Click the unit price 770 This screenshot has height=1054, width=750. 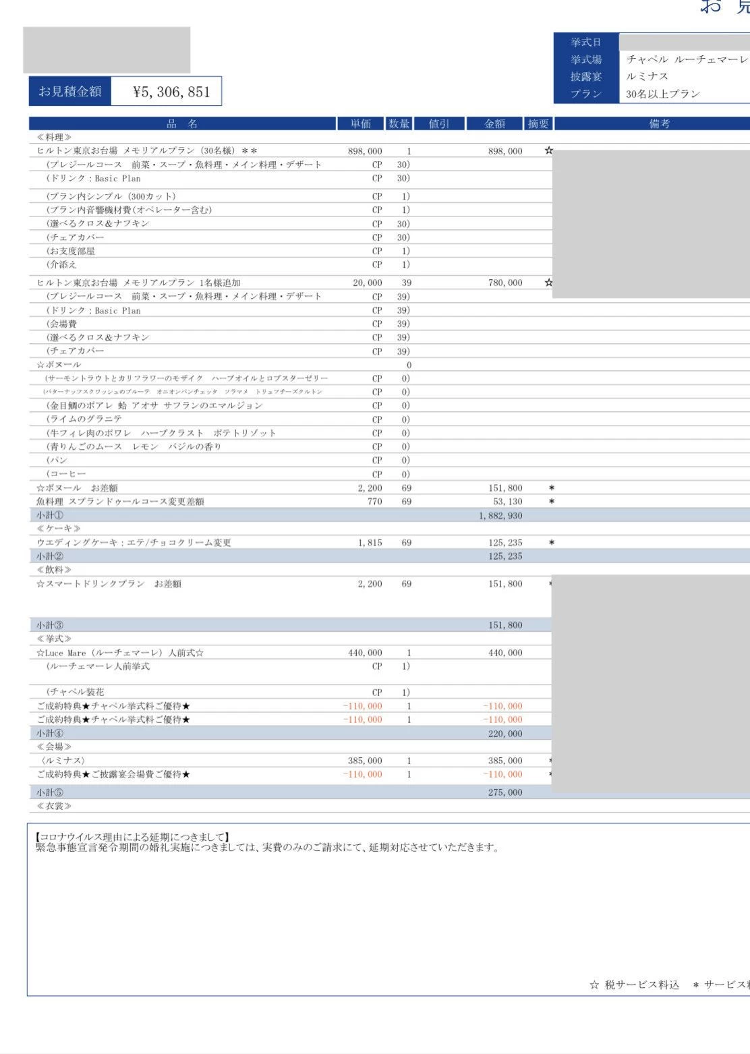375,502
